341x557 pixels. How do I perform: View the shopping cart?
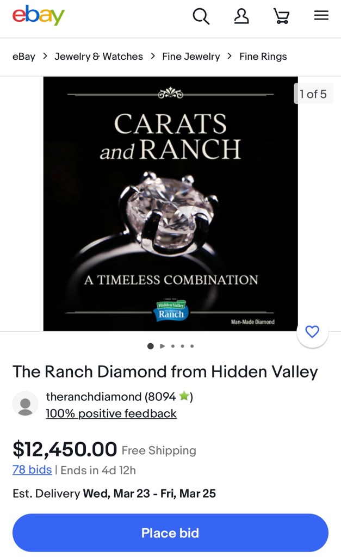point(281,17)
